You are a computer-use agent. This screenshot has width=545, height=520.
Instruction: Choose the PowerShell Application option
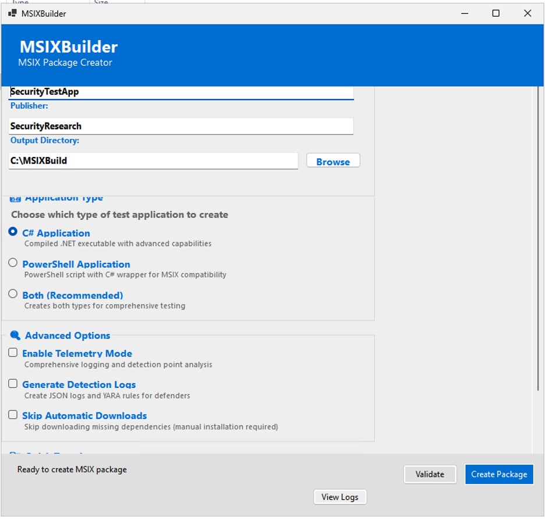tap(13, 263)
